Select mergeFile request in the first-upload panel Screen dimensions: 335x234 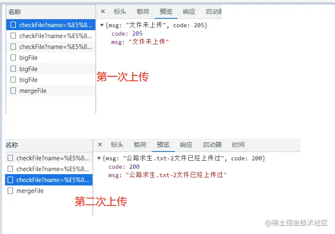click(x=51, y=91)
